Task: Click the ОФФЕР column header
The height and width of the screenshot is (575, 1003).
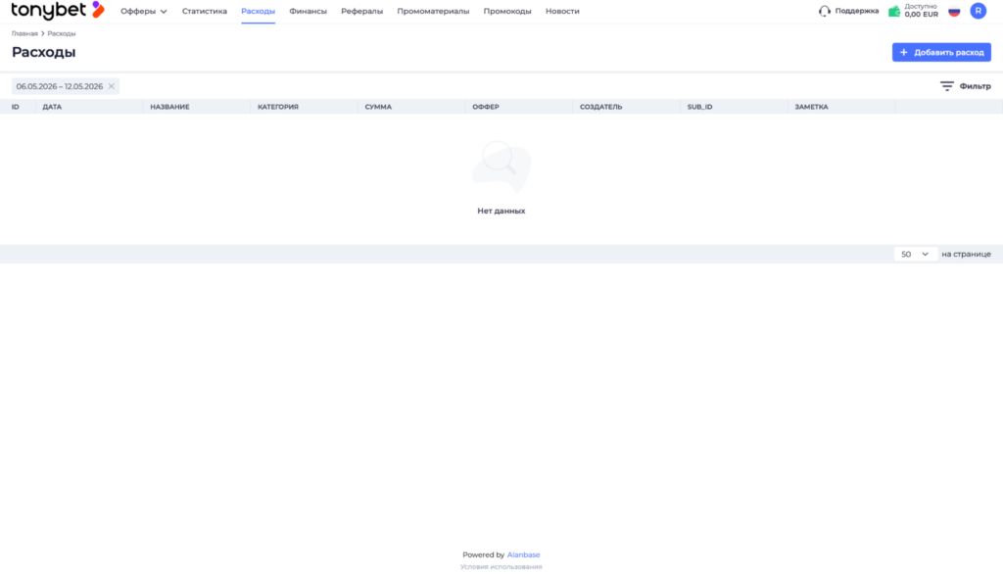Action: (486, 107)
